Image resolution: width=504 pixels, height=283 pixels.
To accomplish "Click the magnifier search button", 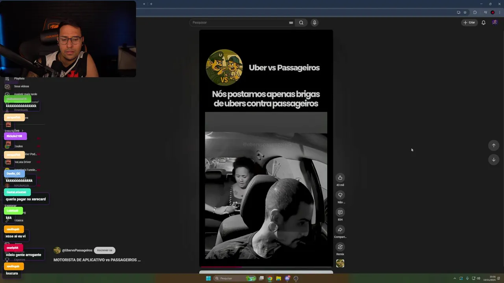I will tap(301, 22).
